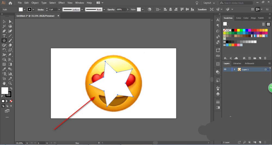Select the Zoom magnifier tool

pos(10,83)
